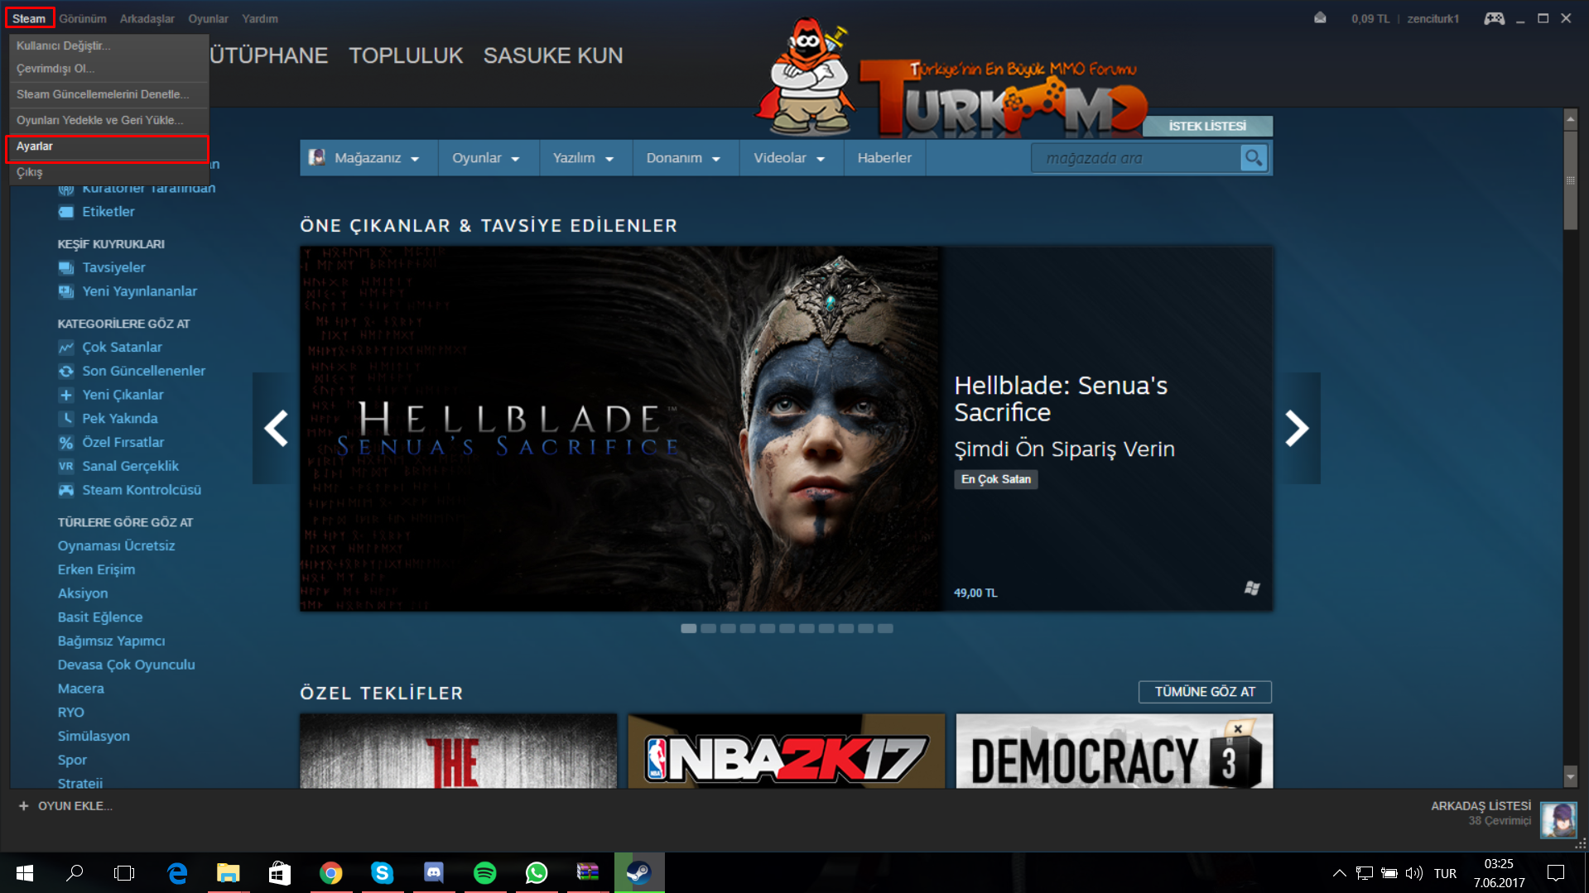This screenshot has height=893, width=1589.
Task: Click the volume speaker tray icon
Action: pos(1413,873)
